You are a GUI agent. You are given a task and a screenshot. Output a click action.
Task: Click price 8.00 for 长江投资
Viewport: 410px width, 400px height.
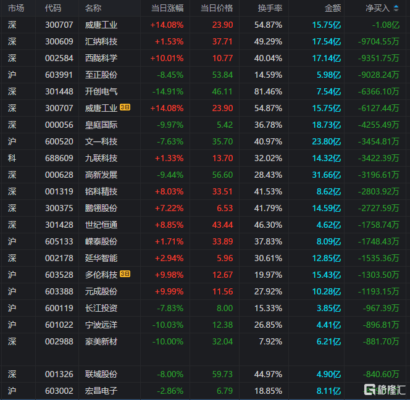225,308
